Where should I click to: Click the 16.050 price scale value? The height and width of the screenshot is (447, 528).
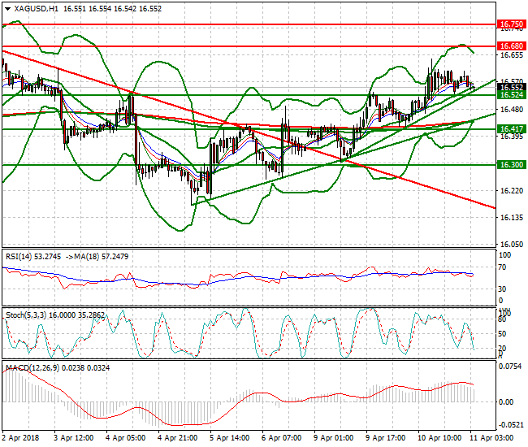point(512,244)
